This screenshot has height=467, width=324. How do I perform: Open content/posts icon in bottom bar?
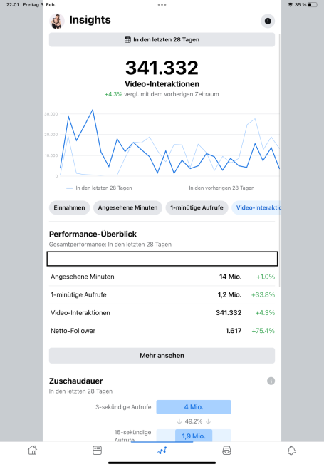click(97, 451)
